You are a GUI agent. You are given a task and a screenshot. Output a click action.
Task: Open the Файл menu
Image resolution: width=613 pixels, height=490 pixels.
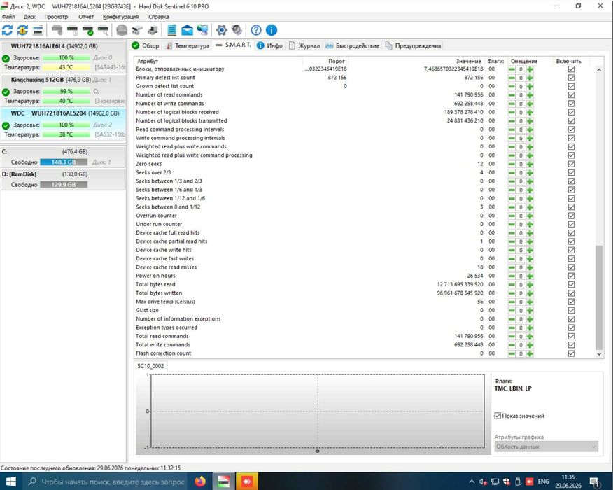[x=8, y=17]
